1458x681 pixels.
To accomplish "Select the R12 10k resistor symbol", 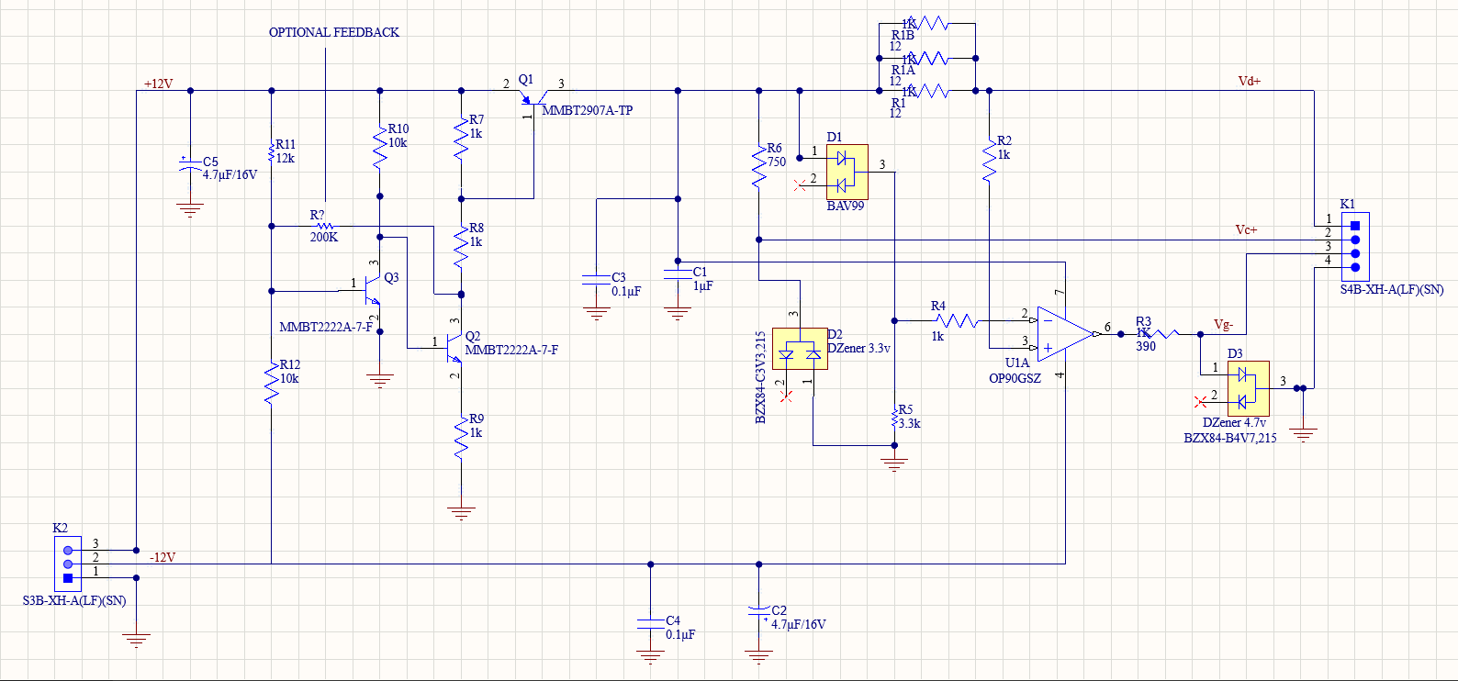I will (272, 384).
